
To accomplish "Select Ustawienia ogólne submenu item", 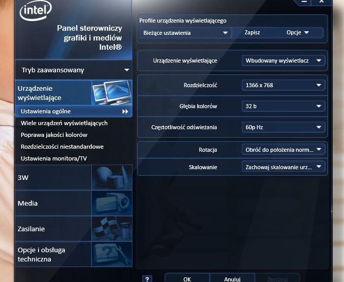I will click(74, 111).
